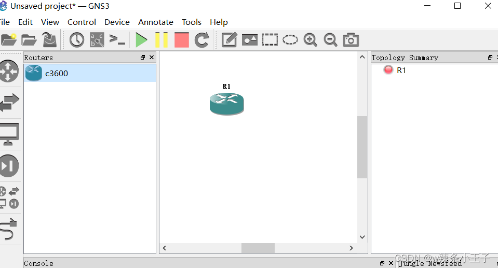Browse switches category in device sidebar
Image resolution: width=498 pixels, height=268 pixels.
point(9,103)
